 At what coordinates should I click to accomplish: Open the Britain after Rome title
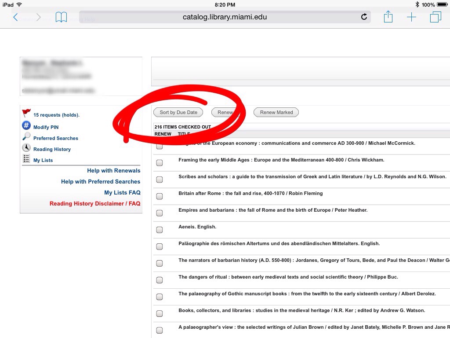(250, 194)
